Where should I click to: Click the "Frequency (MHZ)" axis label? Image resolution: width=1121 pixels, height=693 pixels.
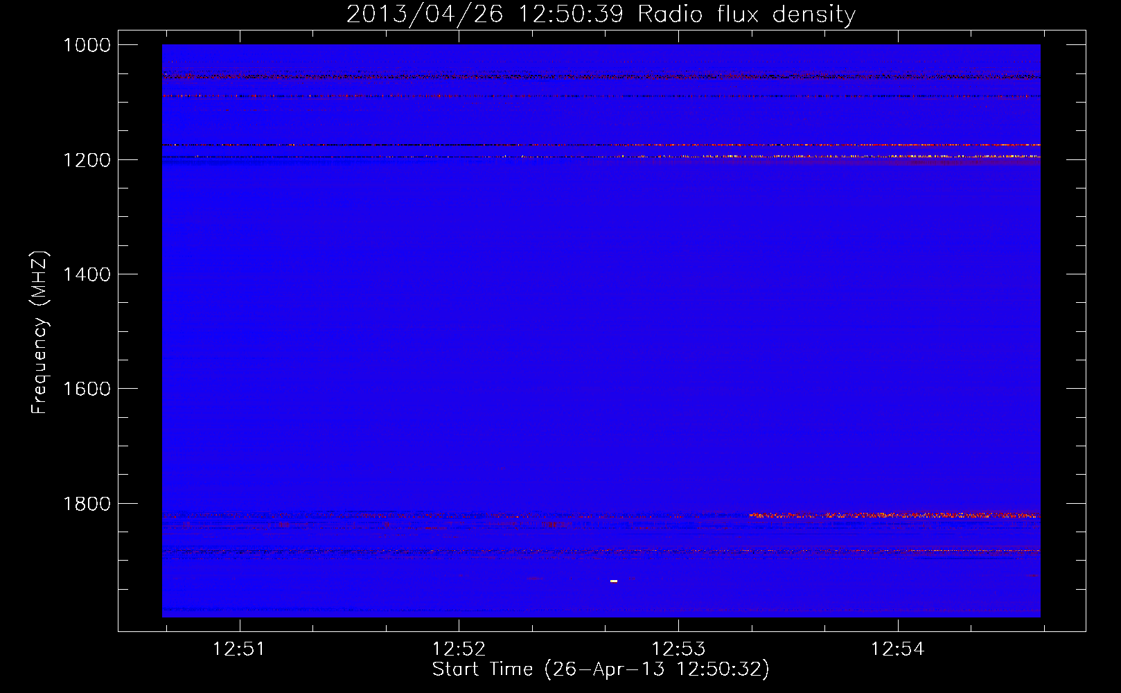pos(39,333)
